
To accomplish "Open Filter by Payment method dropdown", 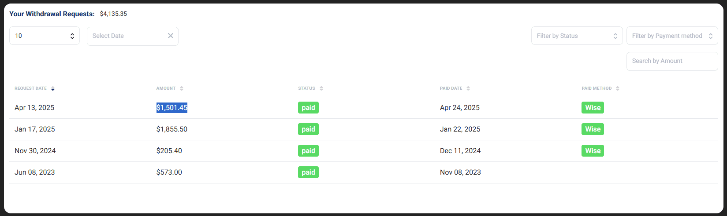I will click(672, 36).
